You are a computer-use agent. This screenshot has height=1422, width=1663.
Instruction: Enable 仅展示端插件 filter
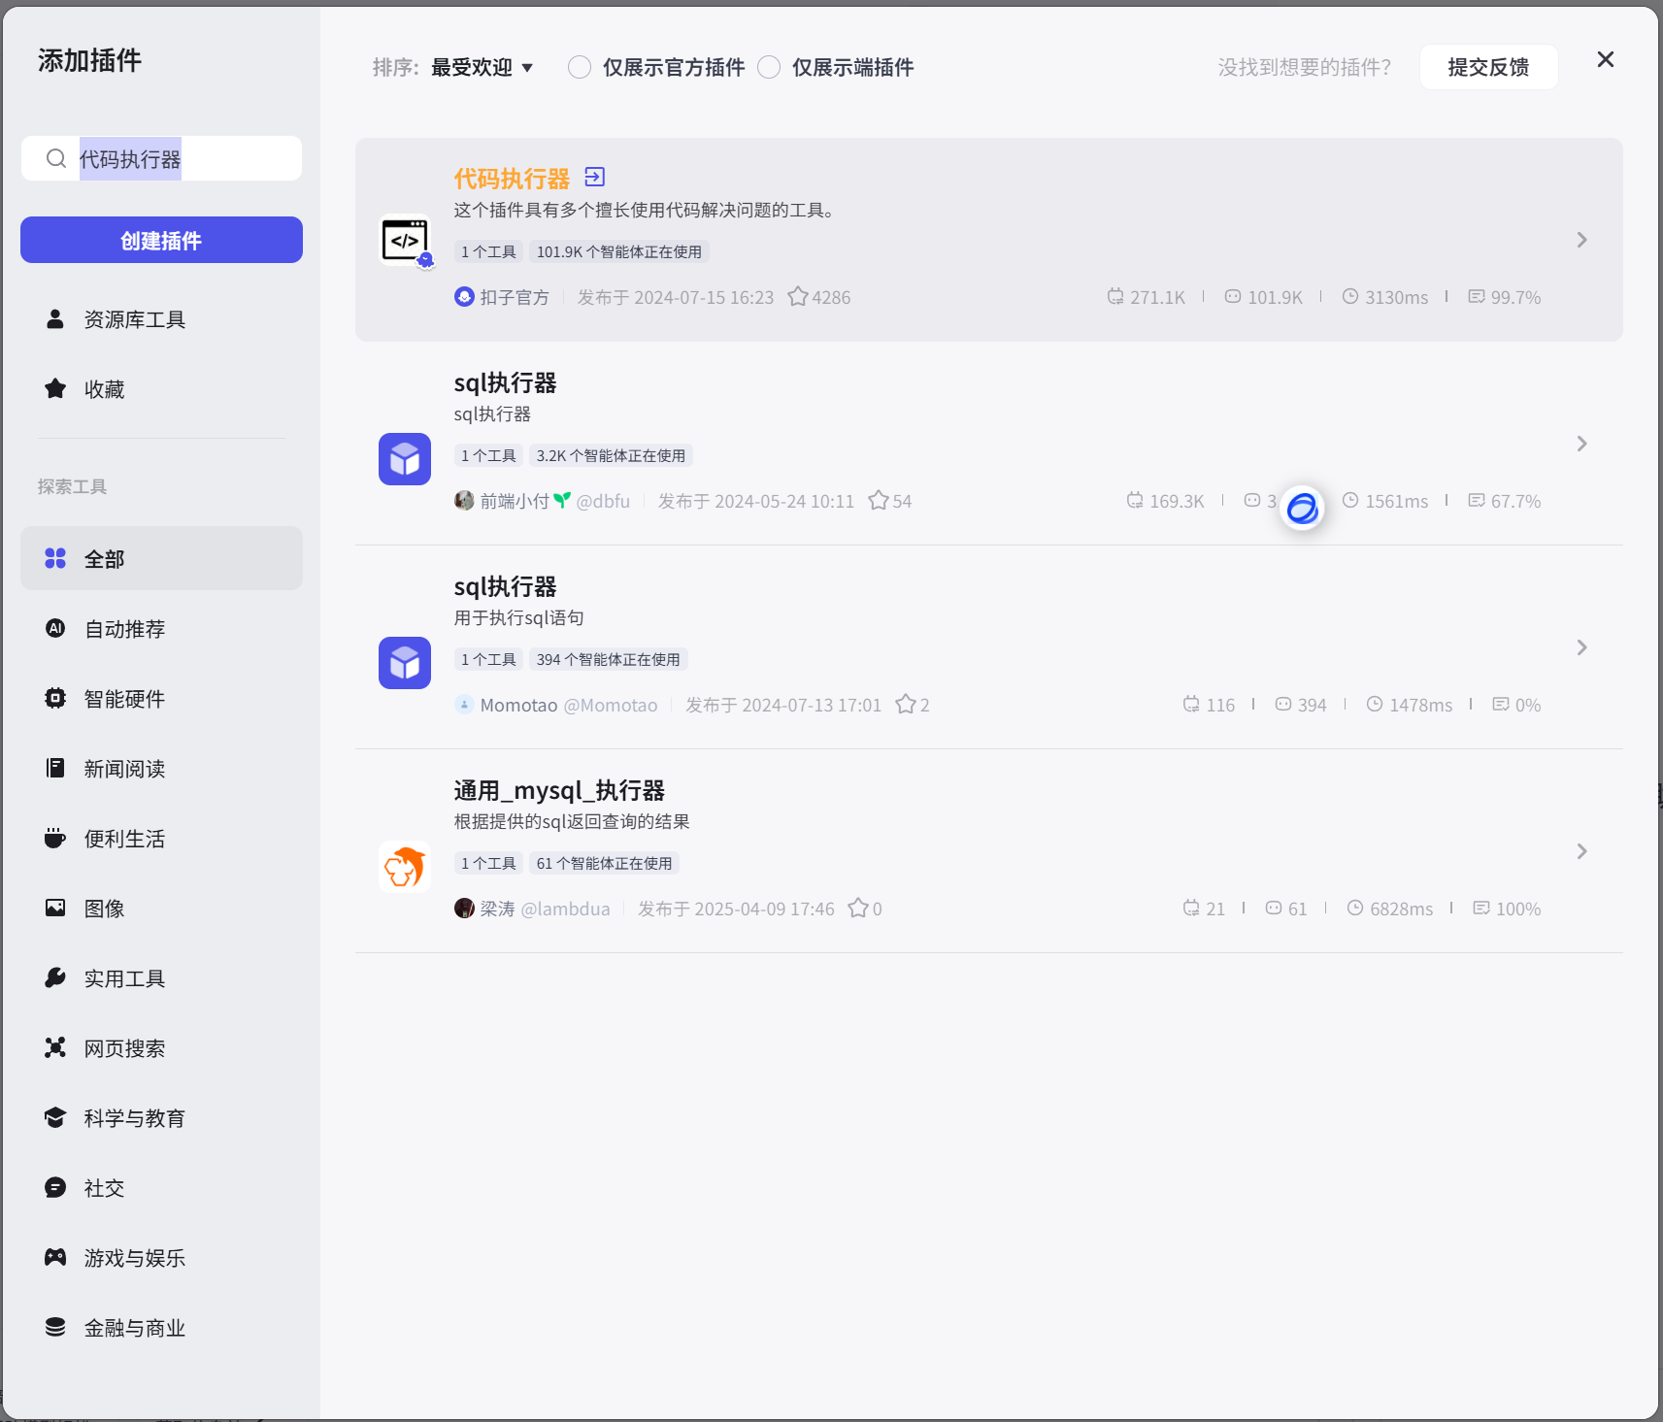(x=769, y=67)
